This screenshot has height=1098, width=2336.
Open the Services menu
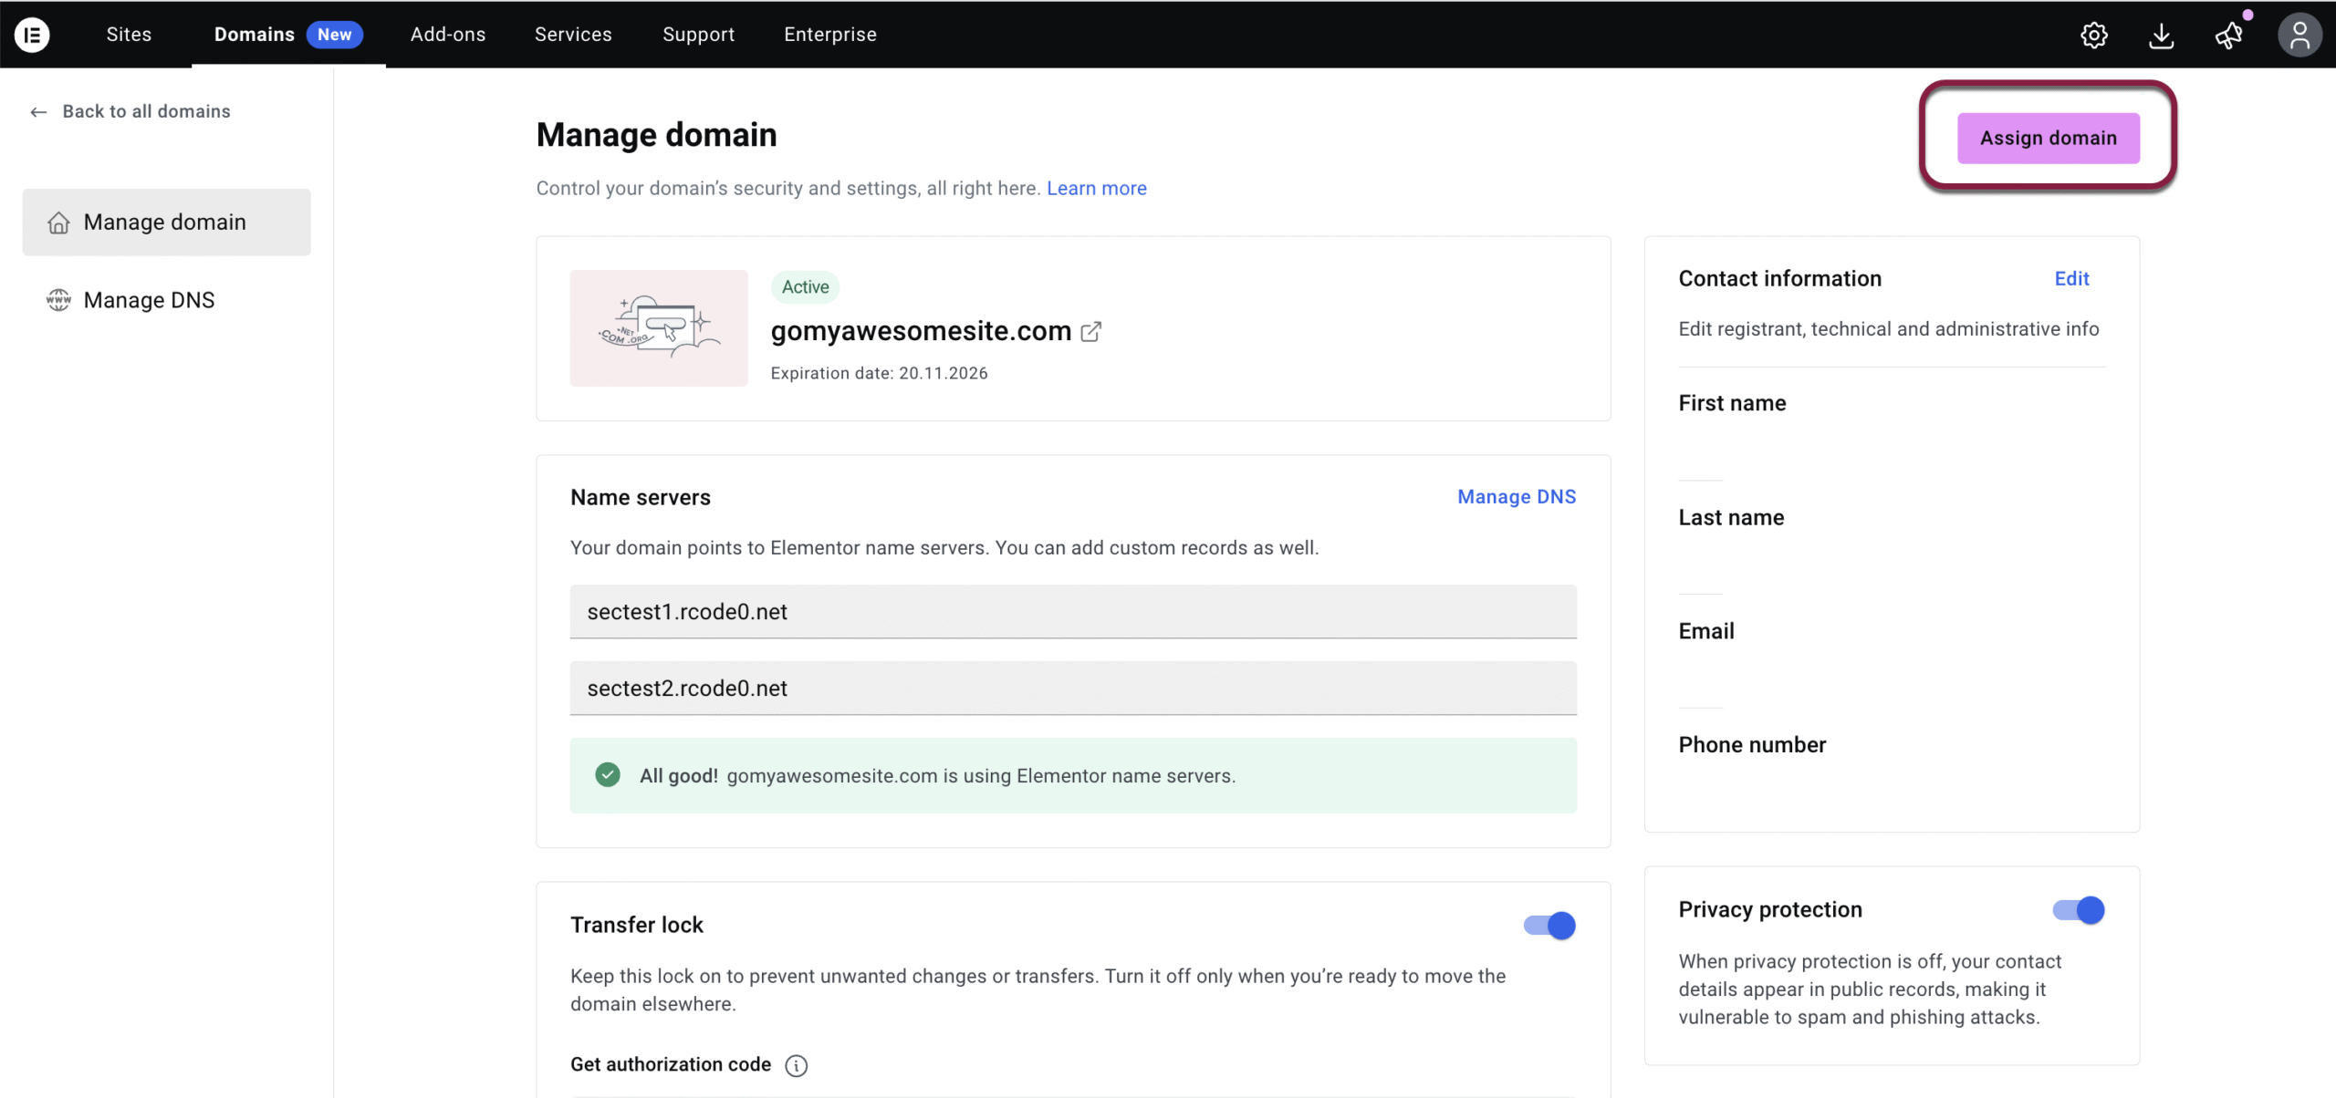pos(573,35)
